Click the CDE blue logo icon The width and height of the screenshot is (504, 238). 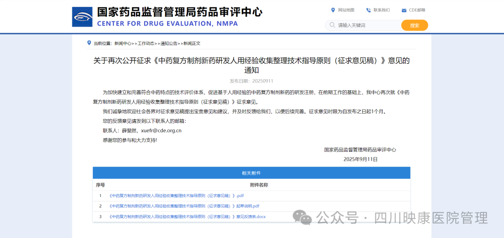tap(82, 17)
